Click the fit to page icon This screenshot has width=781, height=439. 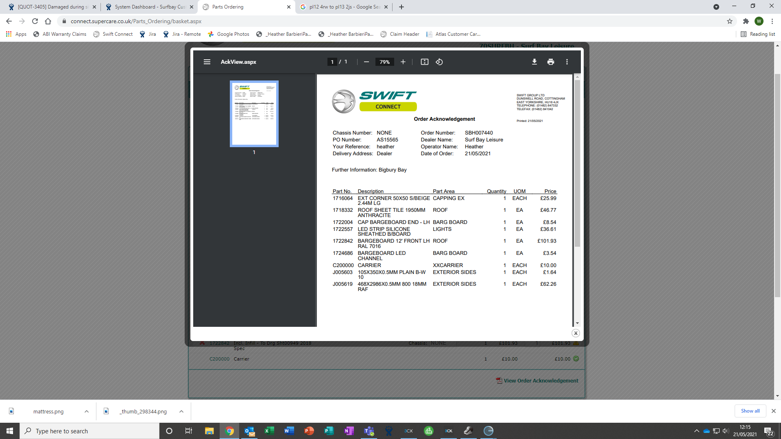click(424, 62)
